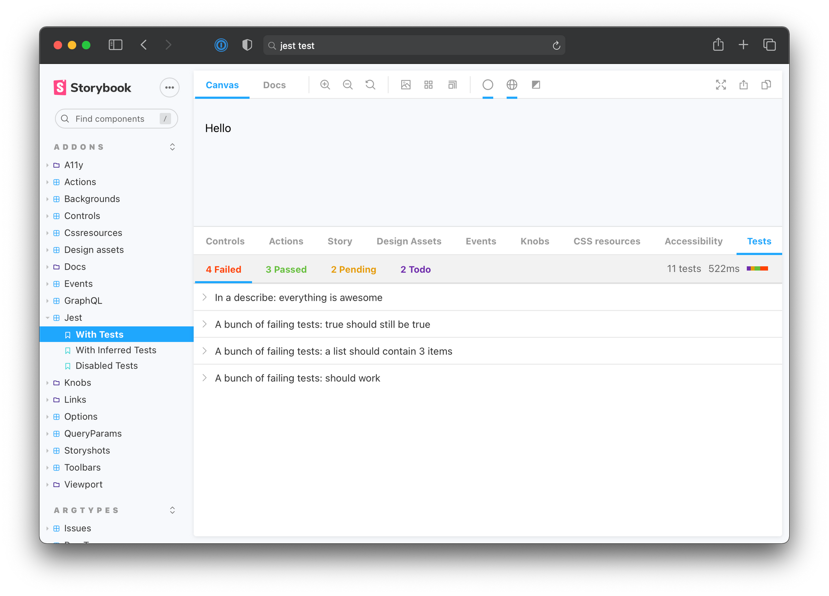Click the zoom in magnifier icon

pos(325,85)
